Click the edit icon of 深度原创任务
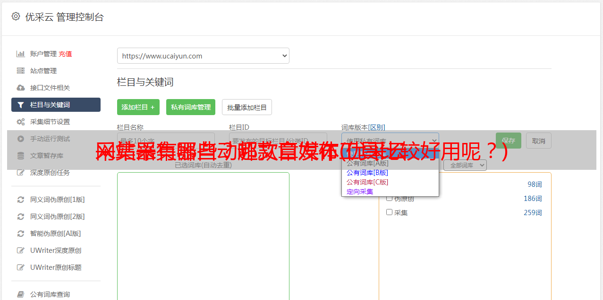This screenshot has width=603, height=300. click(20, 173)
